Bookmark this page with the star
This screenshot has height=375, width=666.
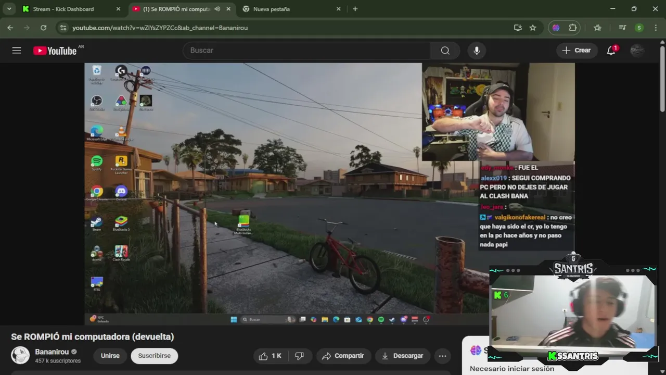click(x=533, y=28)
